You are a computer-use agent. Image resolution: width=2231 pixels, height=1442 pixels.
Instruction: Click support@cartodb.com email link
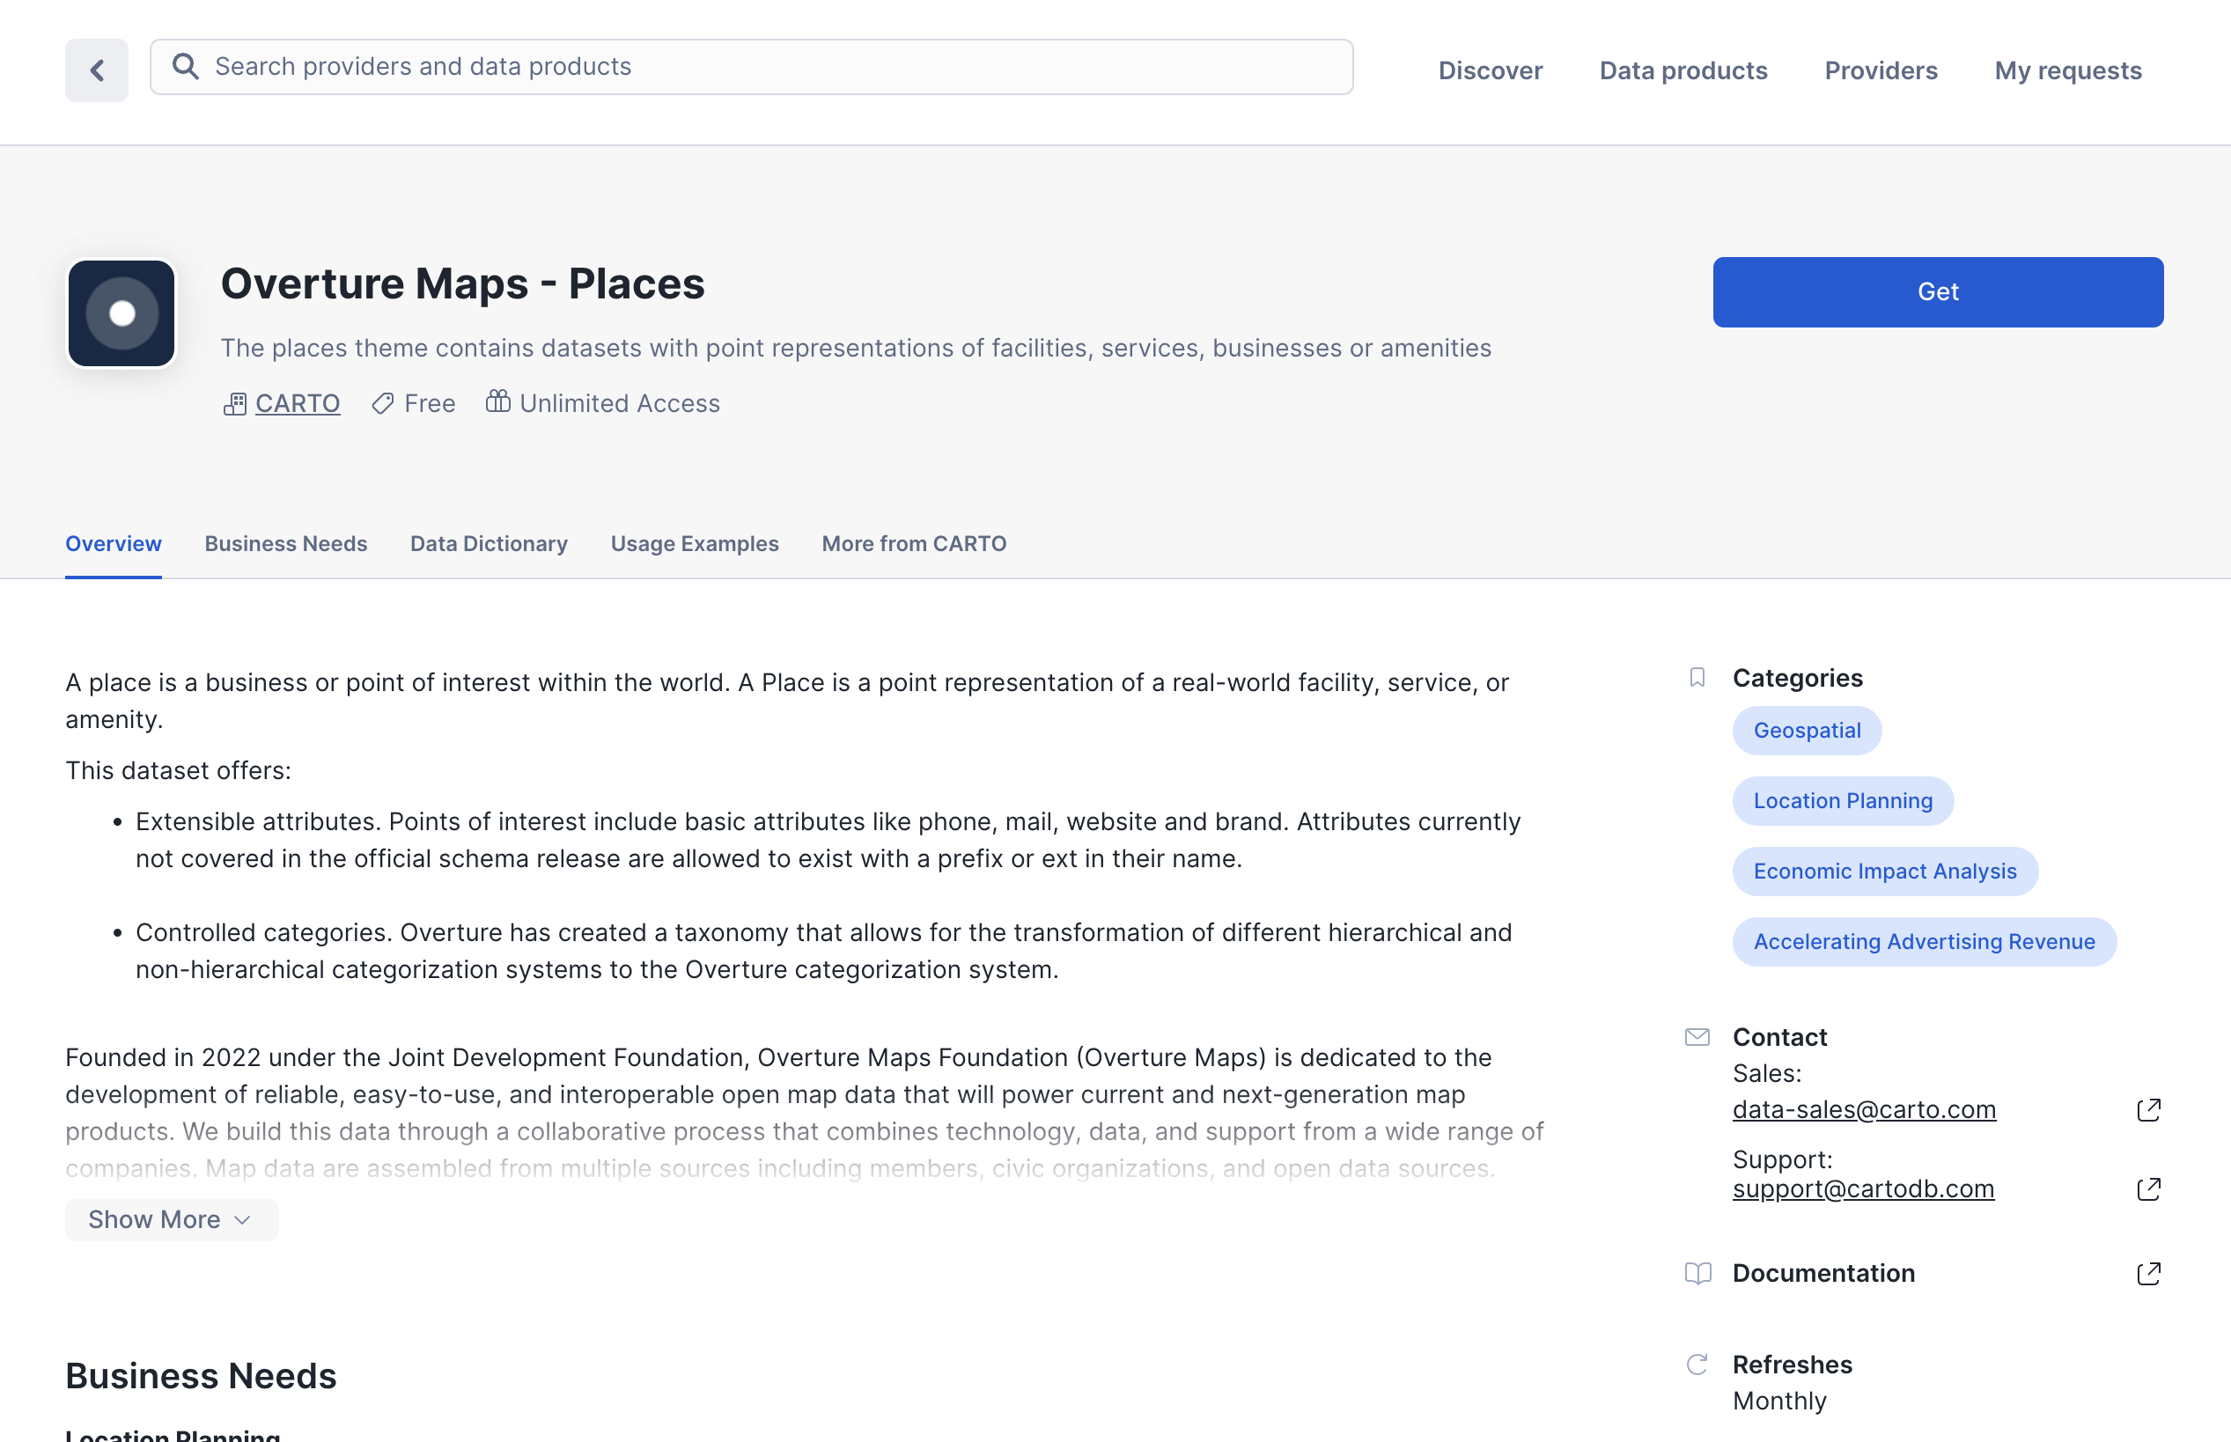click(1863, 1189)
